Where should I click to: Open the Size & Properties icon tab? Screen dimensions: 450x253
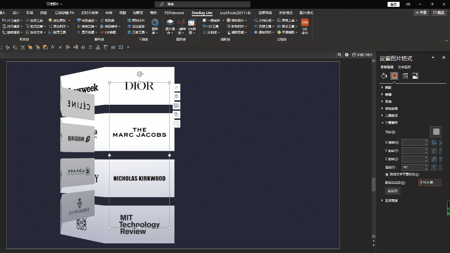(405, 76)
